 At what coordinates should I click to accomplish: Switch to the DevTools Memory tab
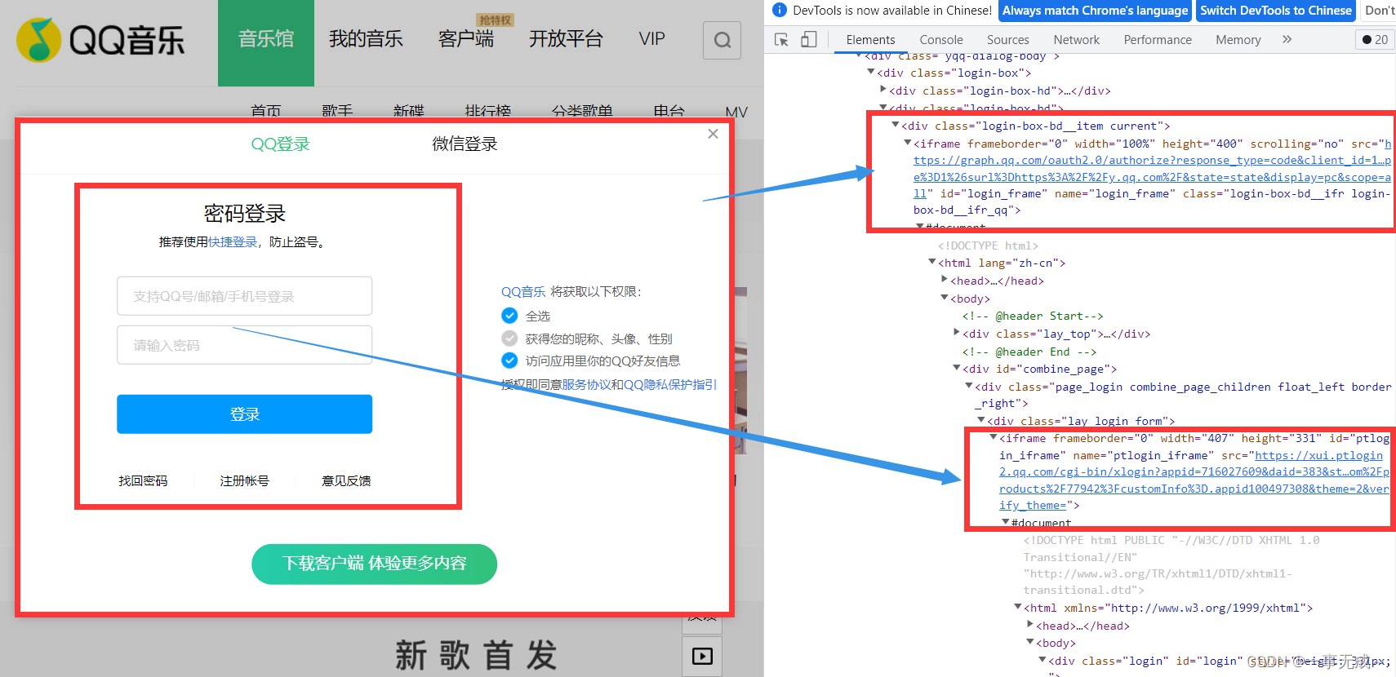[x=1238, y=39]
